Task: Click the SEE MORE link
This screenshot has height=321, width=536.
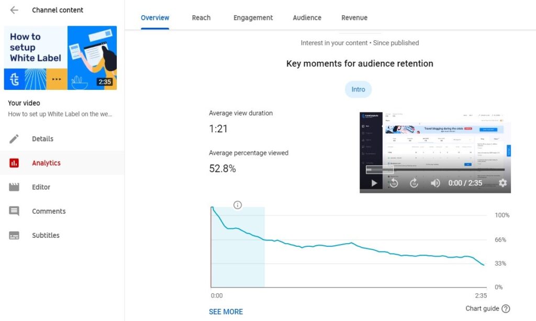Action: (x=226, y=312)
